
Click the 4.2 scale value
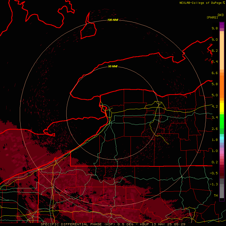pos(215,106)
